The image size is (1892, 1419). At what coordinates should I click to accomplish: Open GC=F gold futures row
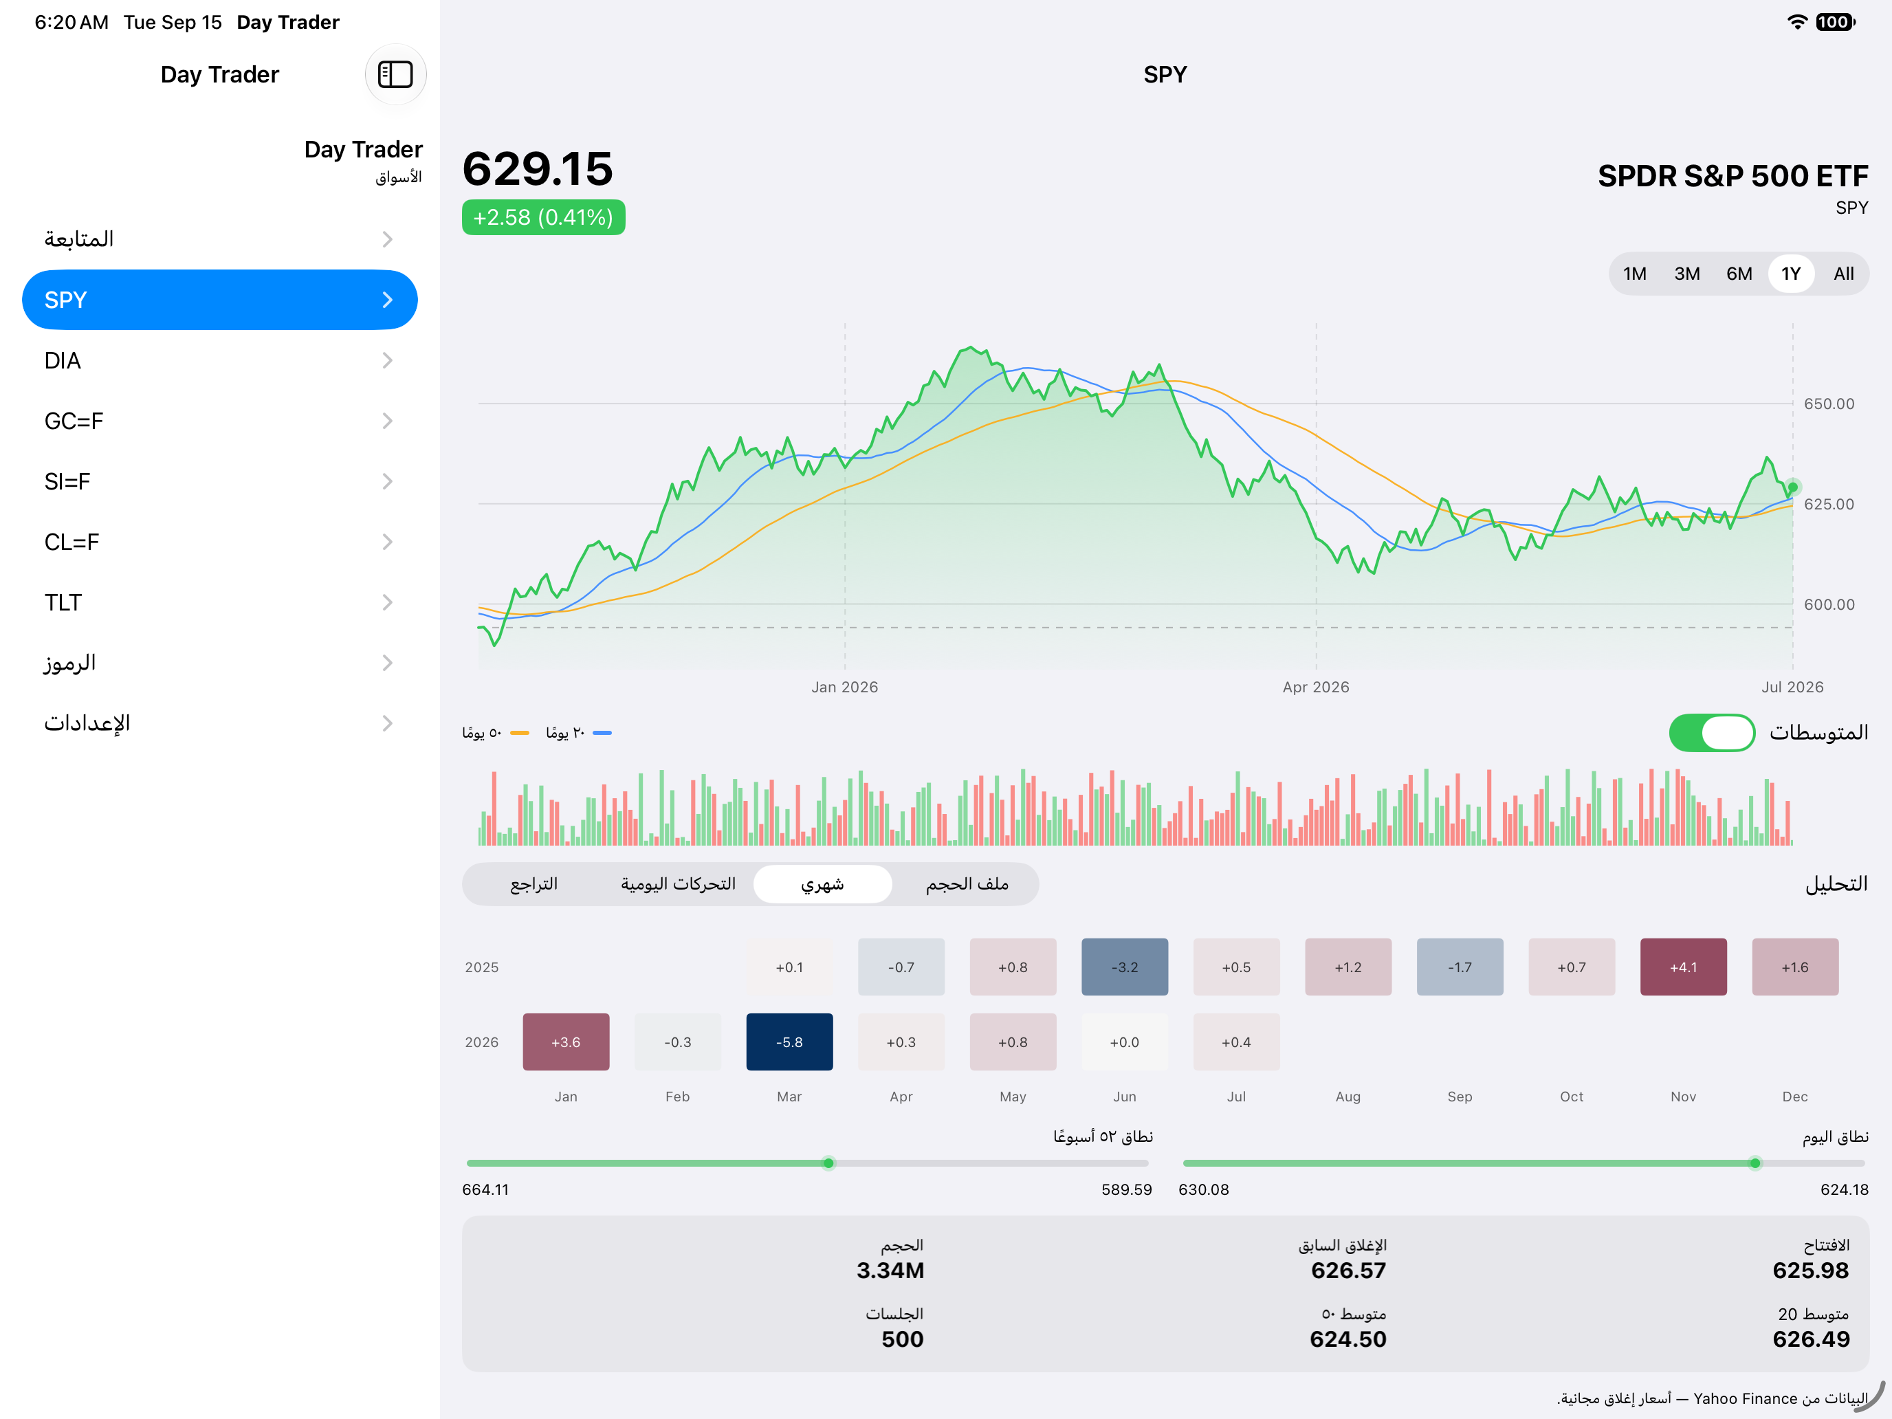(220, 421)
